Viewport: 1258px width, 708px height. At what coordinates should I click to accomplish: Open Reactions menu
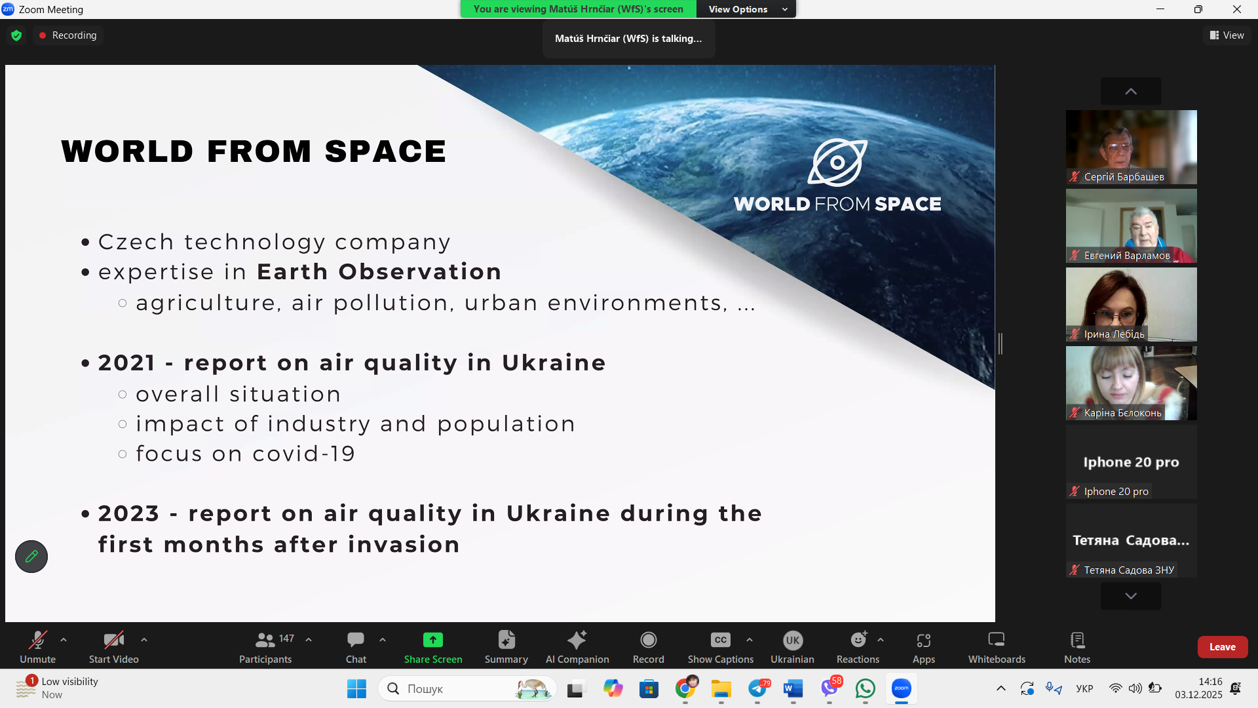pos(858,647)
